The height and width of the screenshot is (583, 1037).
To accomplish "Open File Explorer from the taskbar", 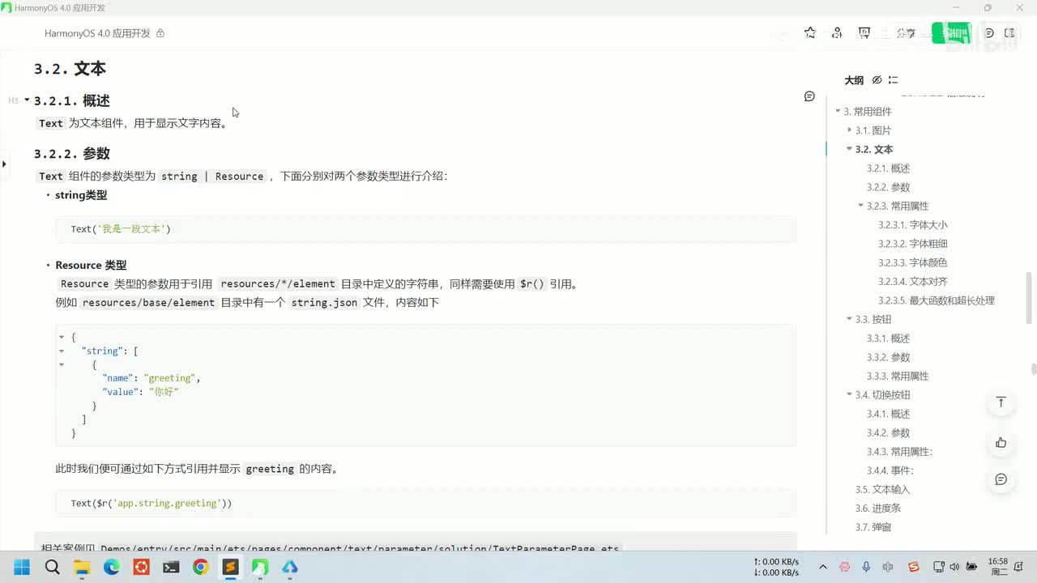I will point(82,567).
